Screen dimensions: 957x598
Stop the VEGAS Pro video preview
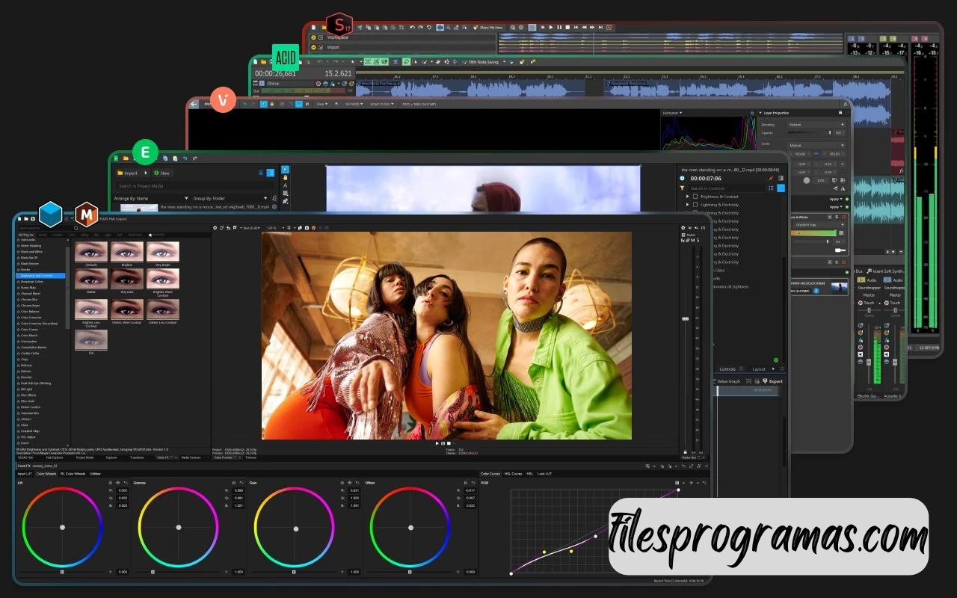(449, 443)
